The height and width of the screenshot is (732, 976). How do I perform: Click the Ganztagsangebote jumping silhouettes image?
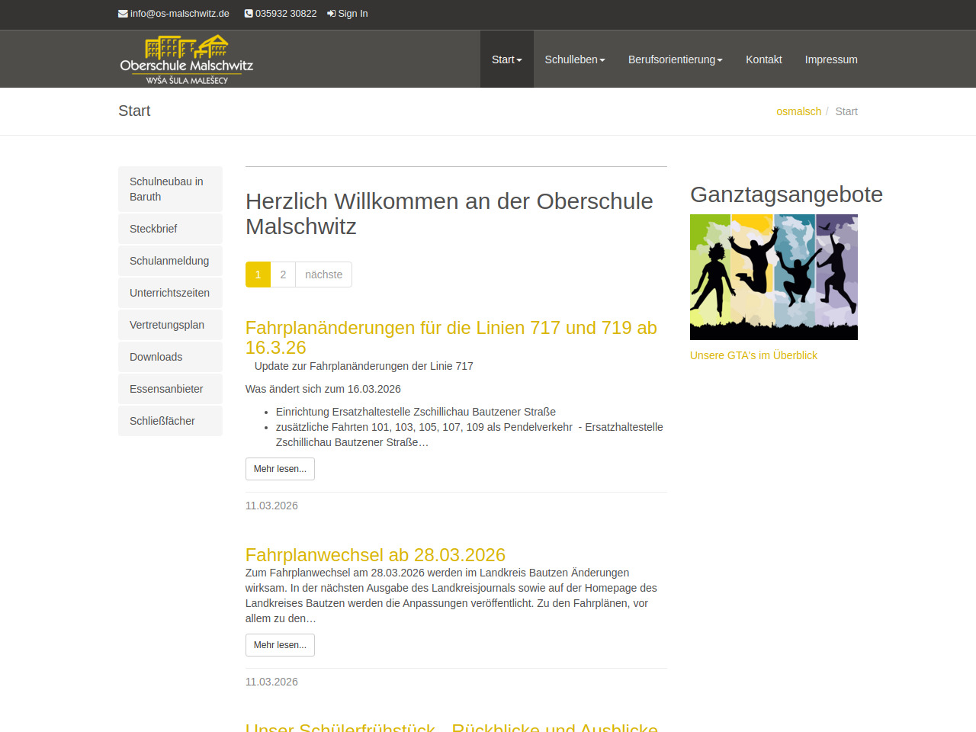[774, 277]
